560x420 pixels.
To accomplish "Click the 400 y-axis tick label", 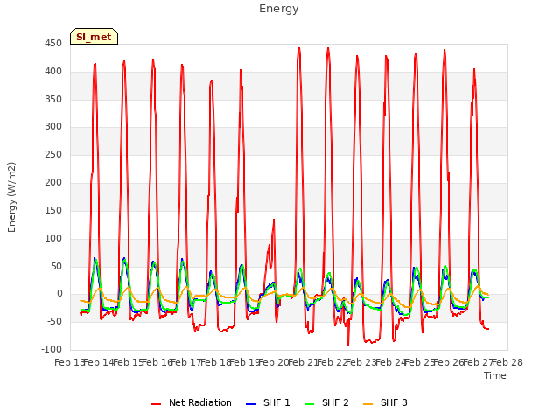I will point(53,72).
